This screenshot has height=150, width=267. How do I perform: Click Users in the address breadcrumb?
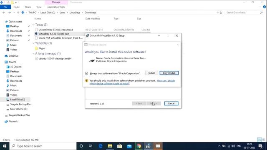click(62, 12)
